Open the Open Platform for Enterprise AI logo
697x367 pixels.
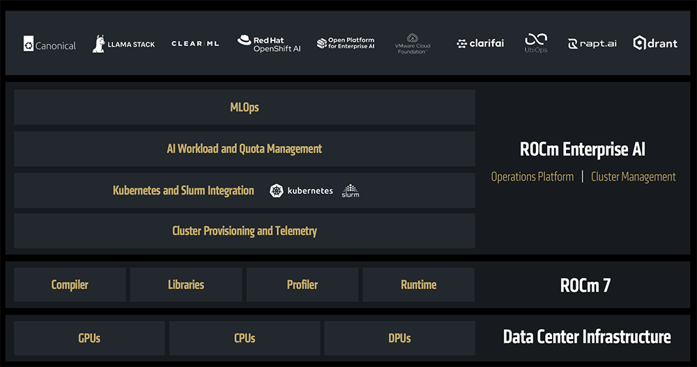[345, 43]
